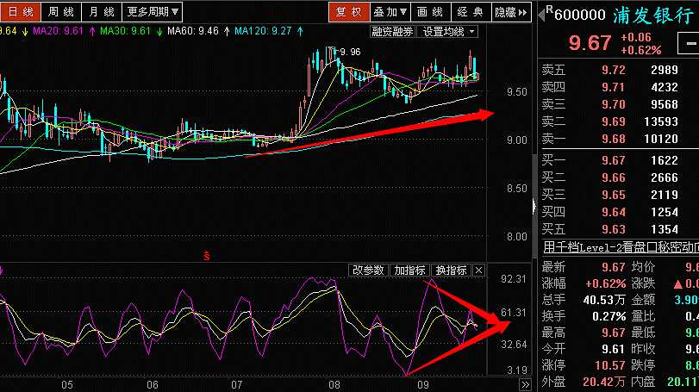Click the MA20: 9.61 legend label

(x=58, y=31)
